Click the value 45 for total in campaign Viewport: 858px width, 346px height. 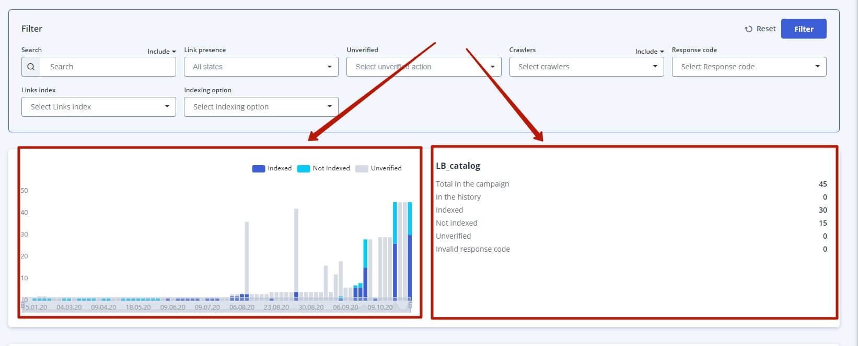(823, 184)
